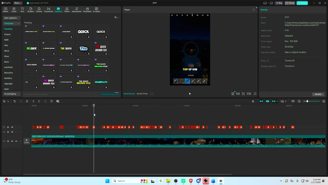The width and height of the screenshot is (328, 185).
Task: Open the Transitions tab
Action: point(48,10)
